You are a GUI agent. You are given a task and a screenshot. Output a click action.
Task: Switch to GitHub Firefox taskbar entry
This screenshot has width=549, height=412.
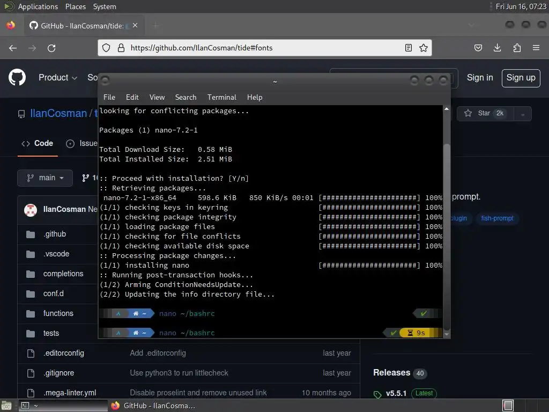pyautogui.click(x=154, y=406)
